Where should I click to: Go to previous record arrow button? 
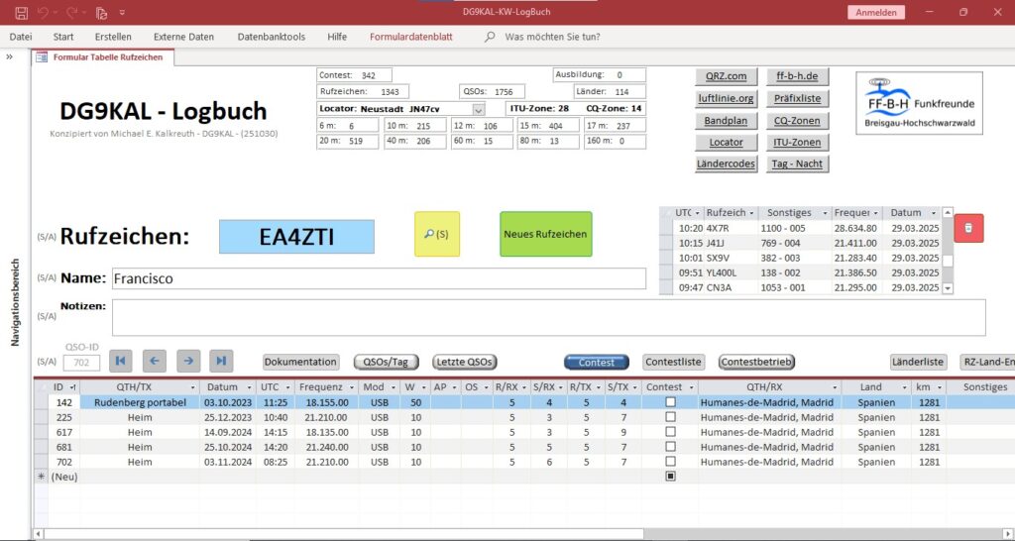pos(155,362)
